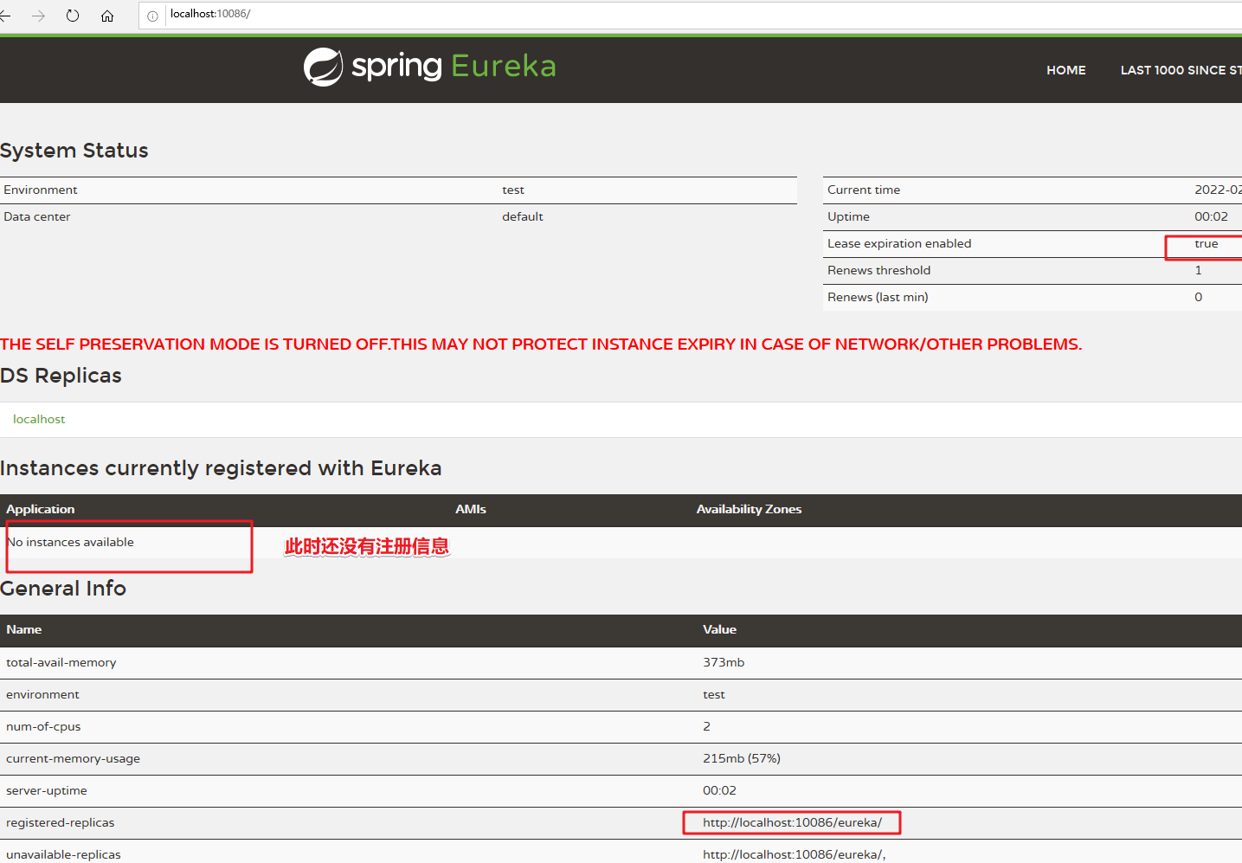The height and width of the screenshot is (863, 1242).
Task: Select the General Info heading
Action: pyautogui.click(x=63, y=589)
